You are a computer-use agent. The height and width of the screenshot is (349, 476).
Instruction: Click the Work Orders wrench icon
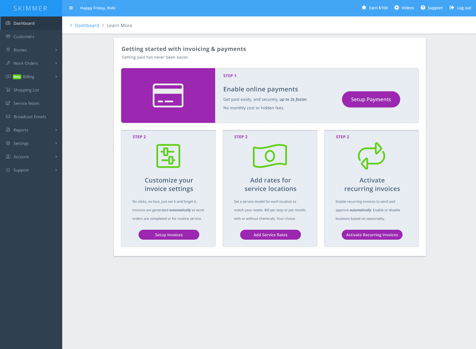[8, 63]
